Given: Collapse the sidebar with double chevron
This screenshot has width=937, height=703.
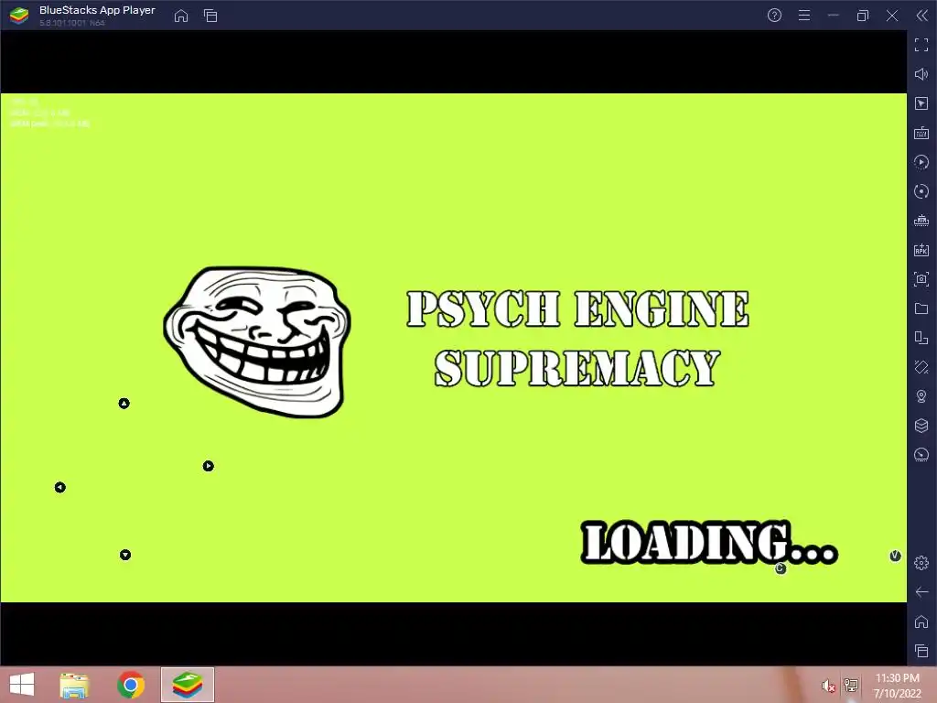Looking at the screenshot, I should point(922,16).
